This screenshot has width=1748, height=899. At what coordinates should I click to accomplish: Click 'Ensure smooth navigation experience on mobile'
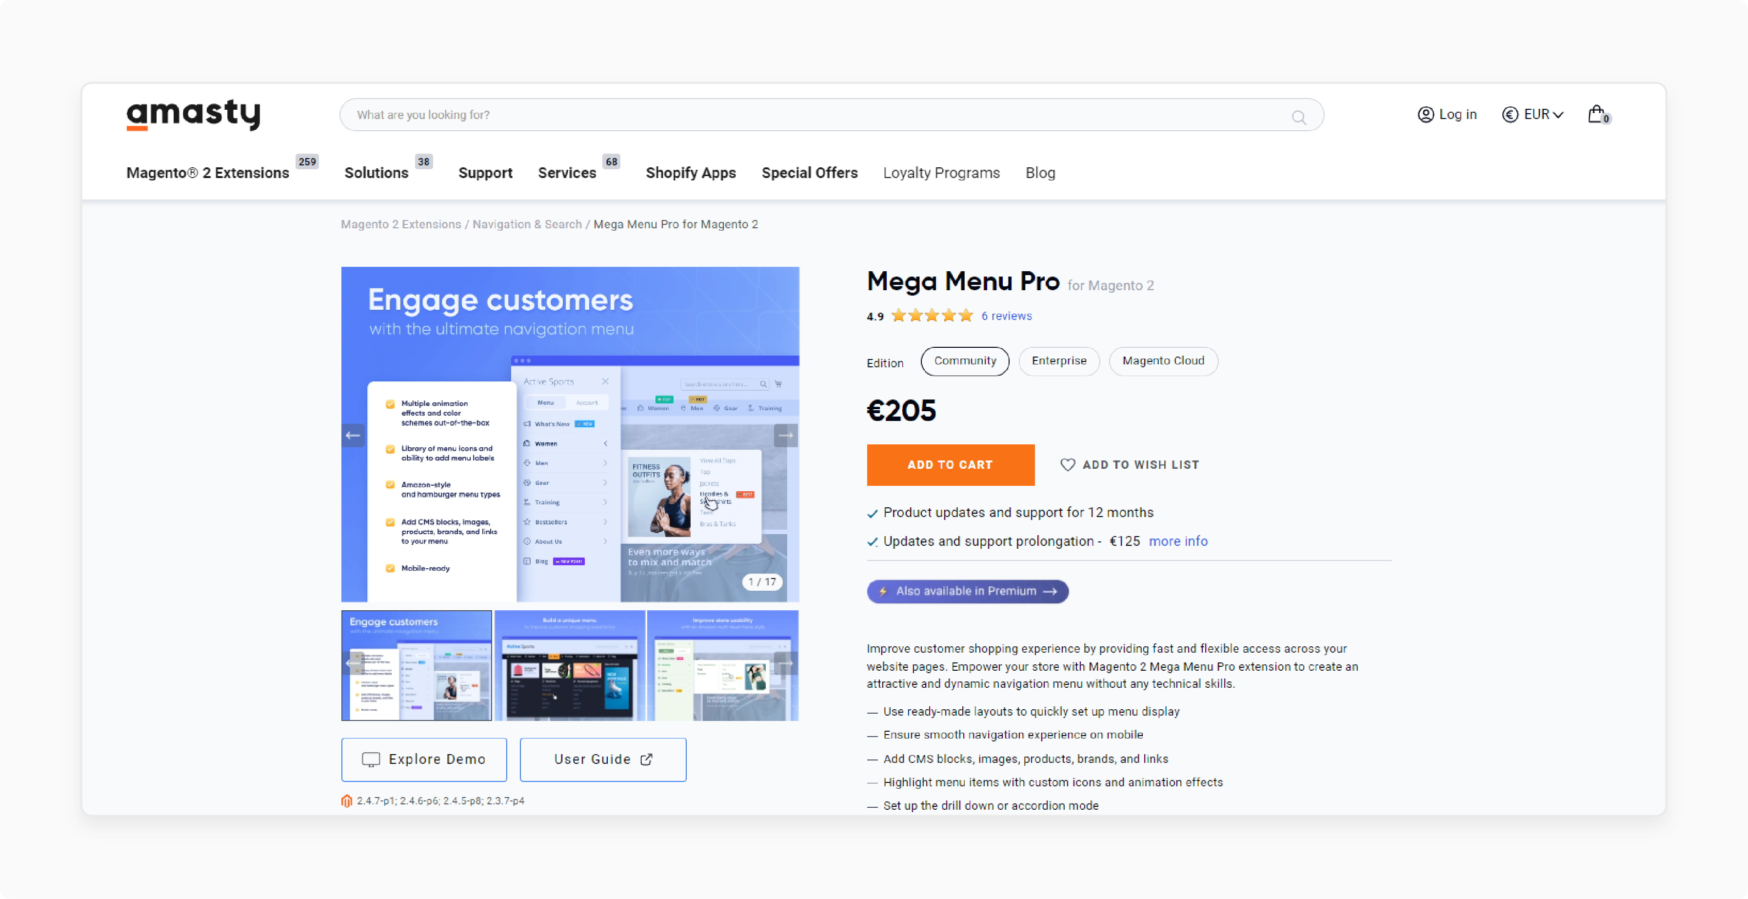point(1013,735)
